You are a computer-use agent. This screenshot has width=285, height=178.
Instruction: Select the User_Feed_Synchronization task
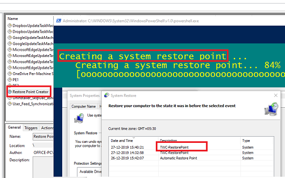[x=33, y=104]
